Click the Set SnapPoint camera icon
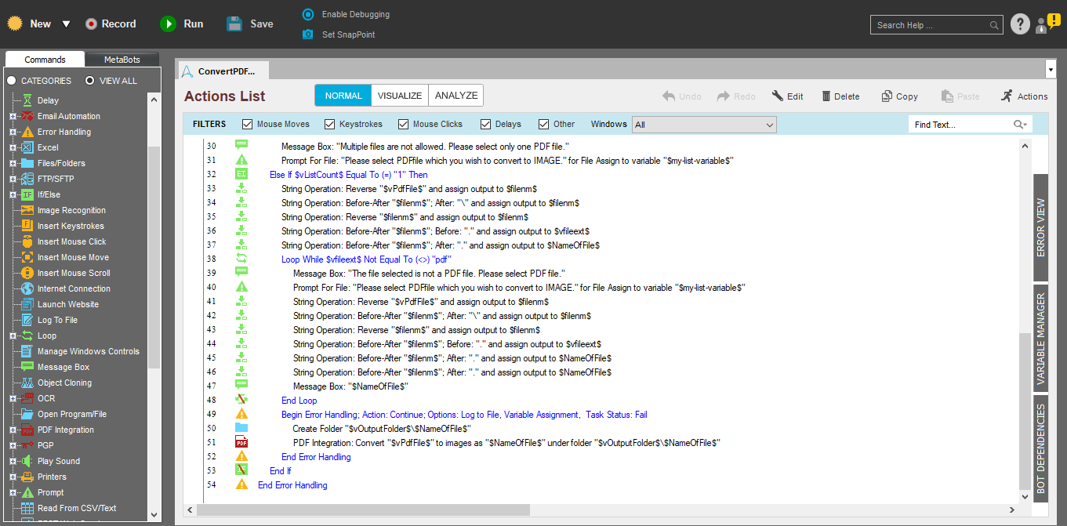The width and height of the screenshot is (1067, 526). click(308, 34)
